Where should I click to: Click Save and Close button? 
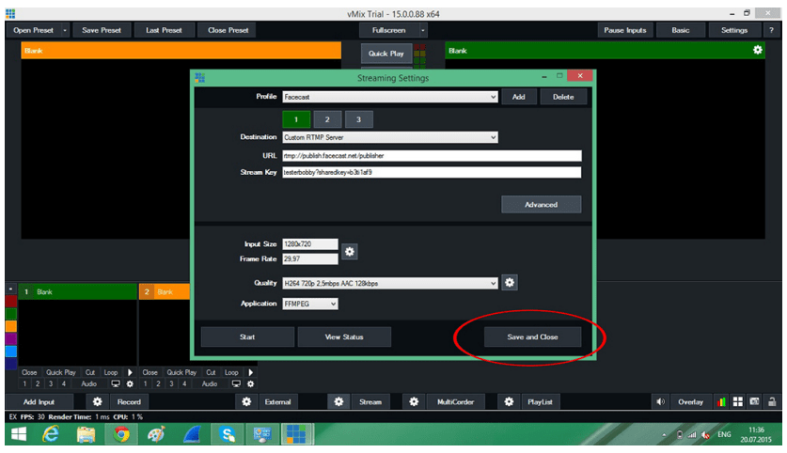[532, 336]
